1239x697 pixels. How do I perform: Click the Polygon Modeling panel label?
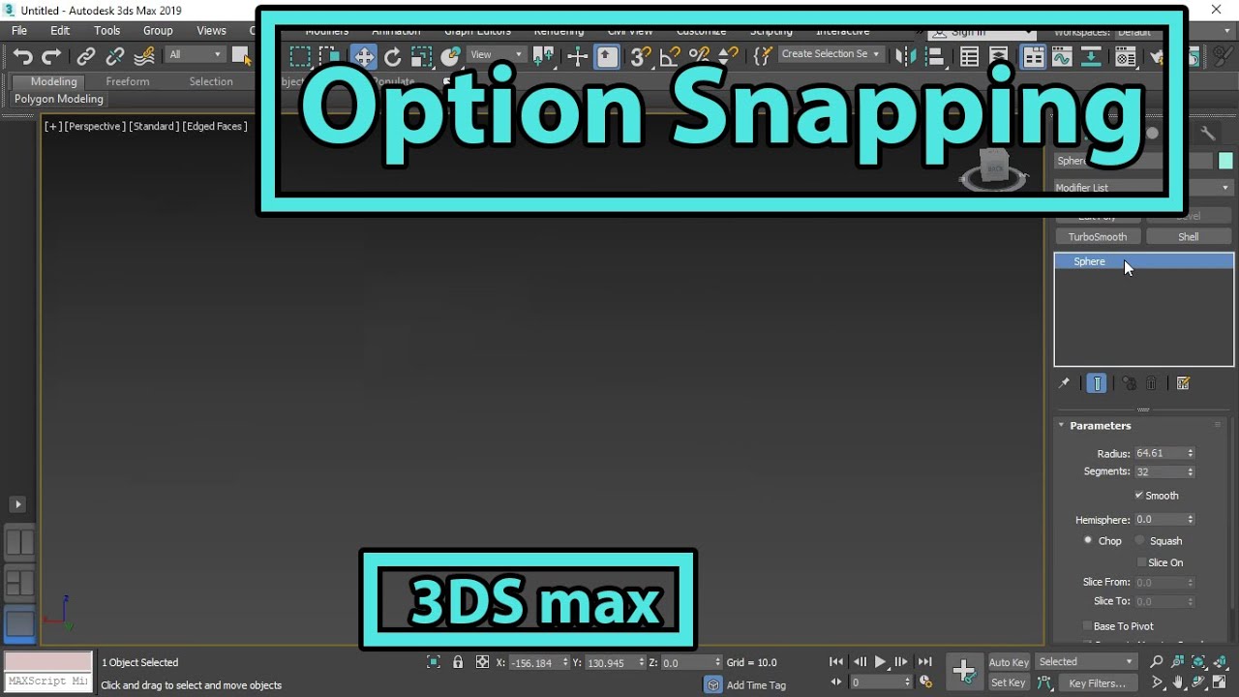click(x=59, y=99)
